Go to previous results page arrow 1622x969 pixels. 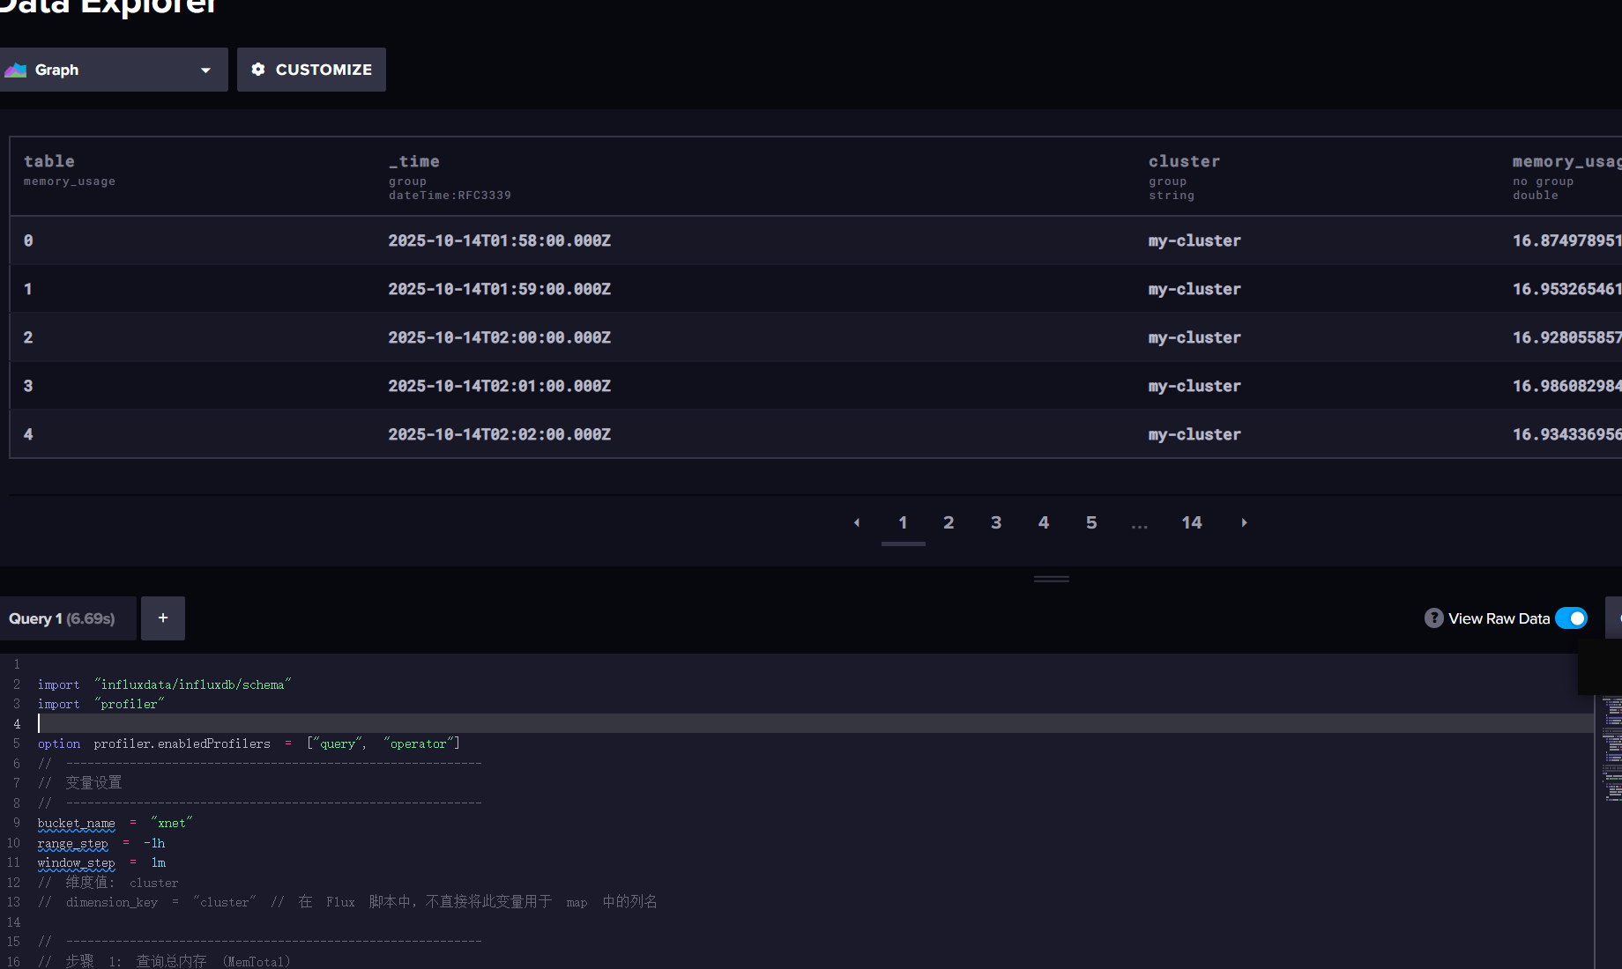click(857, 522)
